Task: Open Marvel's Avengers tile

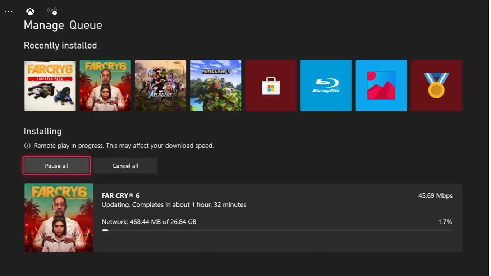Action: (x=161, y=86)
